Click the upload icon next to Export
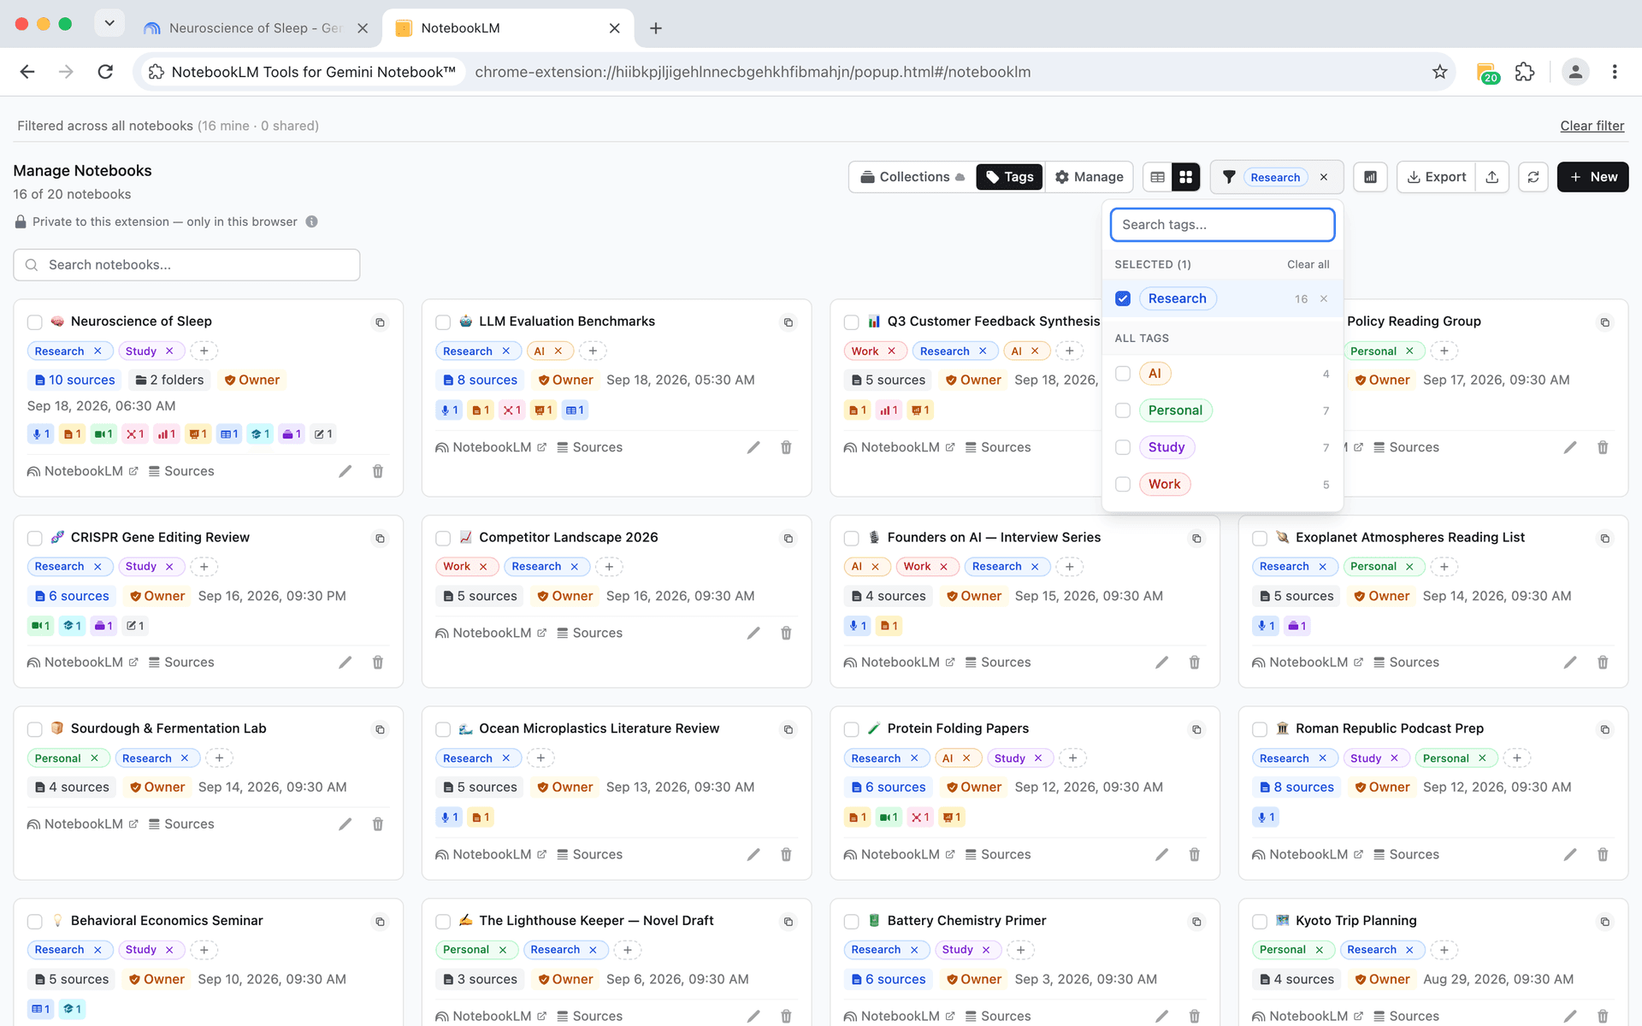The height and width of the screenshot is (1026, 1642). pyautogui.click(x=1492, y=177)
